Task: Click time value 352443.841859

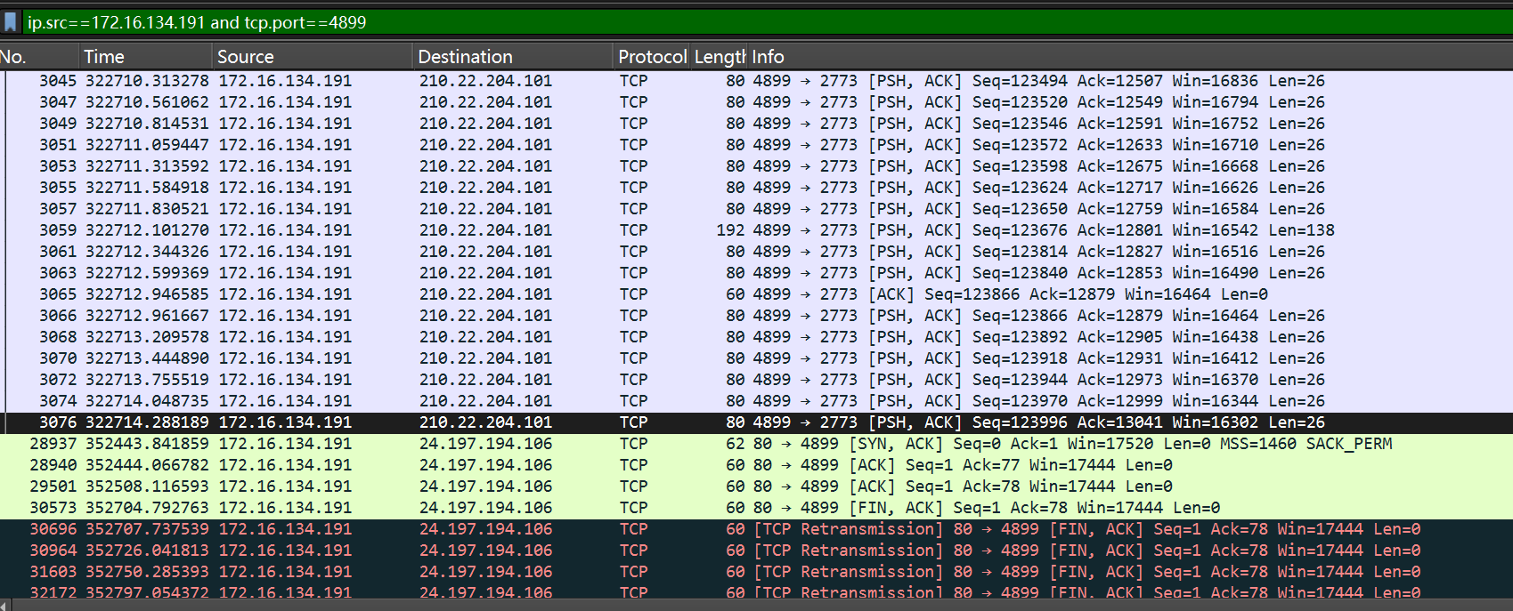Action: pos(147,444)
